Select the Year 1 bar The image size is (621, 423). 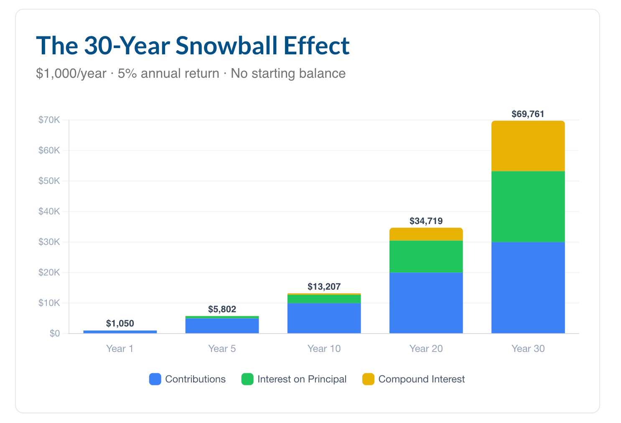pyautogui.click(x=120, y=332)
